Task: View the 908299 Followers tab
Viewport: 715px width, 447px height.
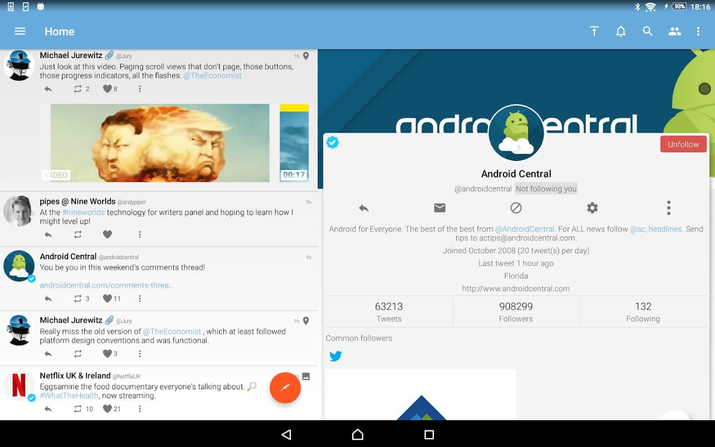Action: pyautogui.click(x=516, y=312)
